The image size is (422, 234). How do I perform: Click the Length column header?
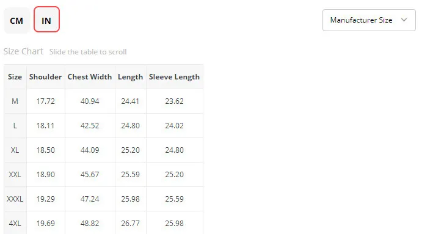coord(130,77)
